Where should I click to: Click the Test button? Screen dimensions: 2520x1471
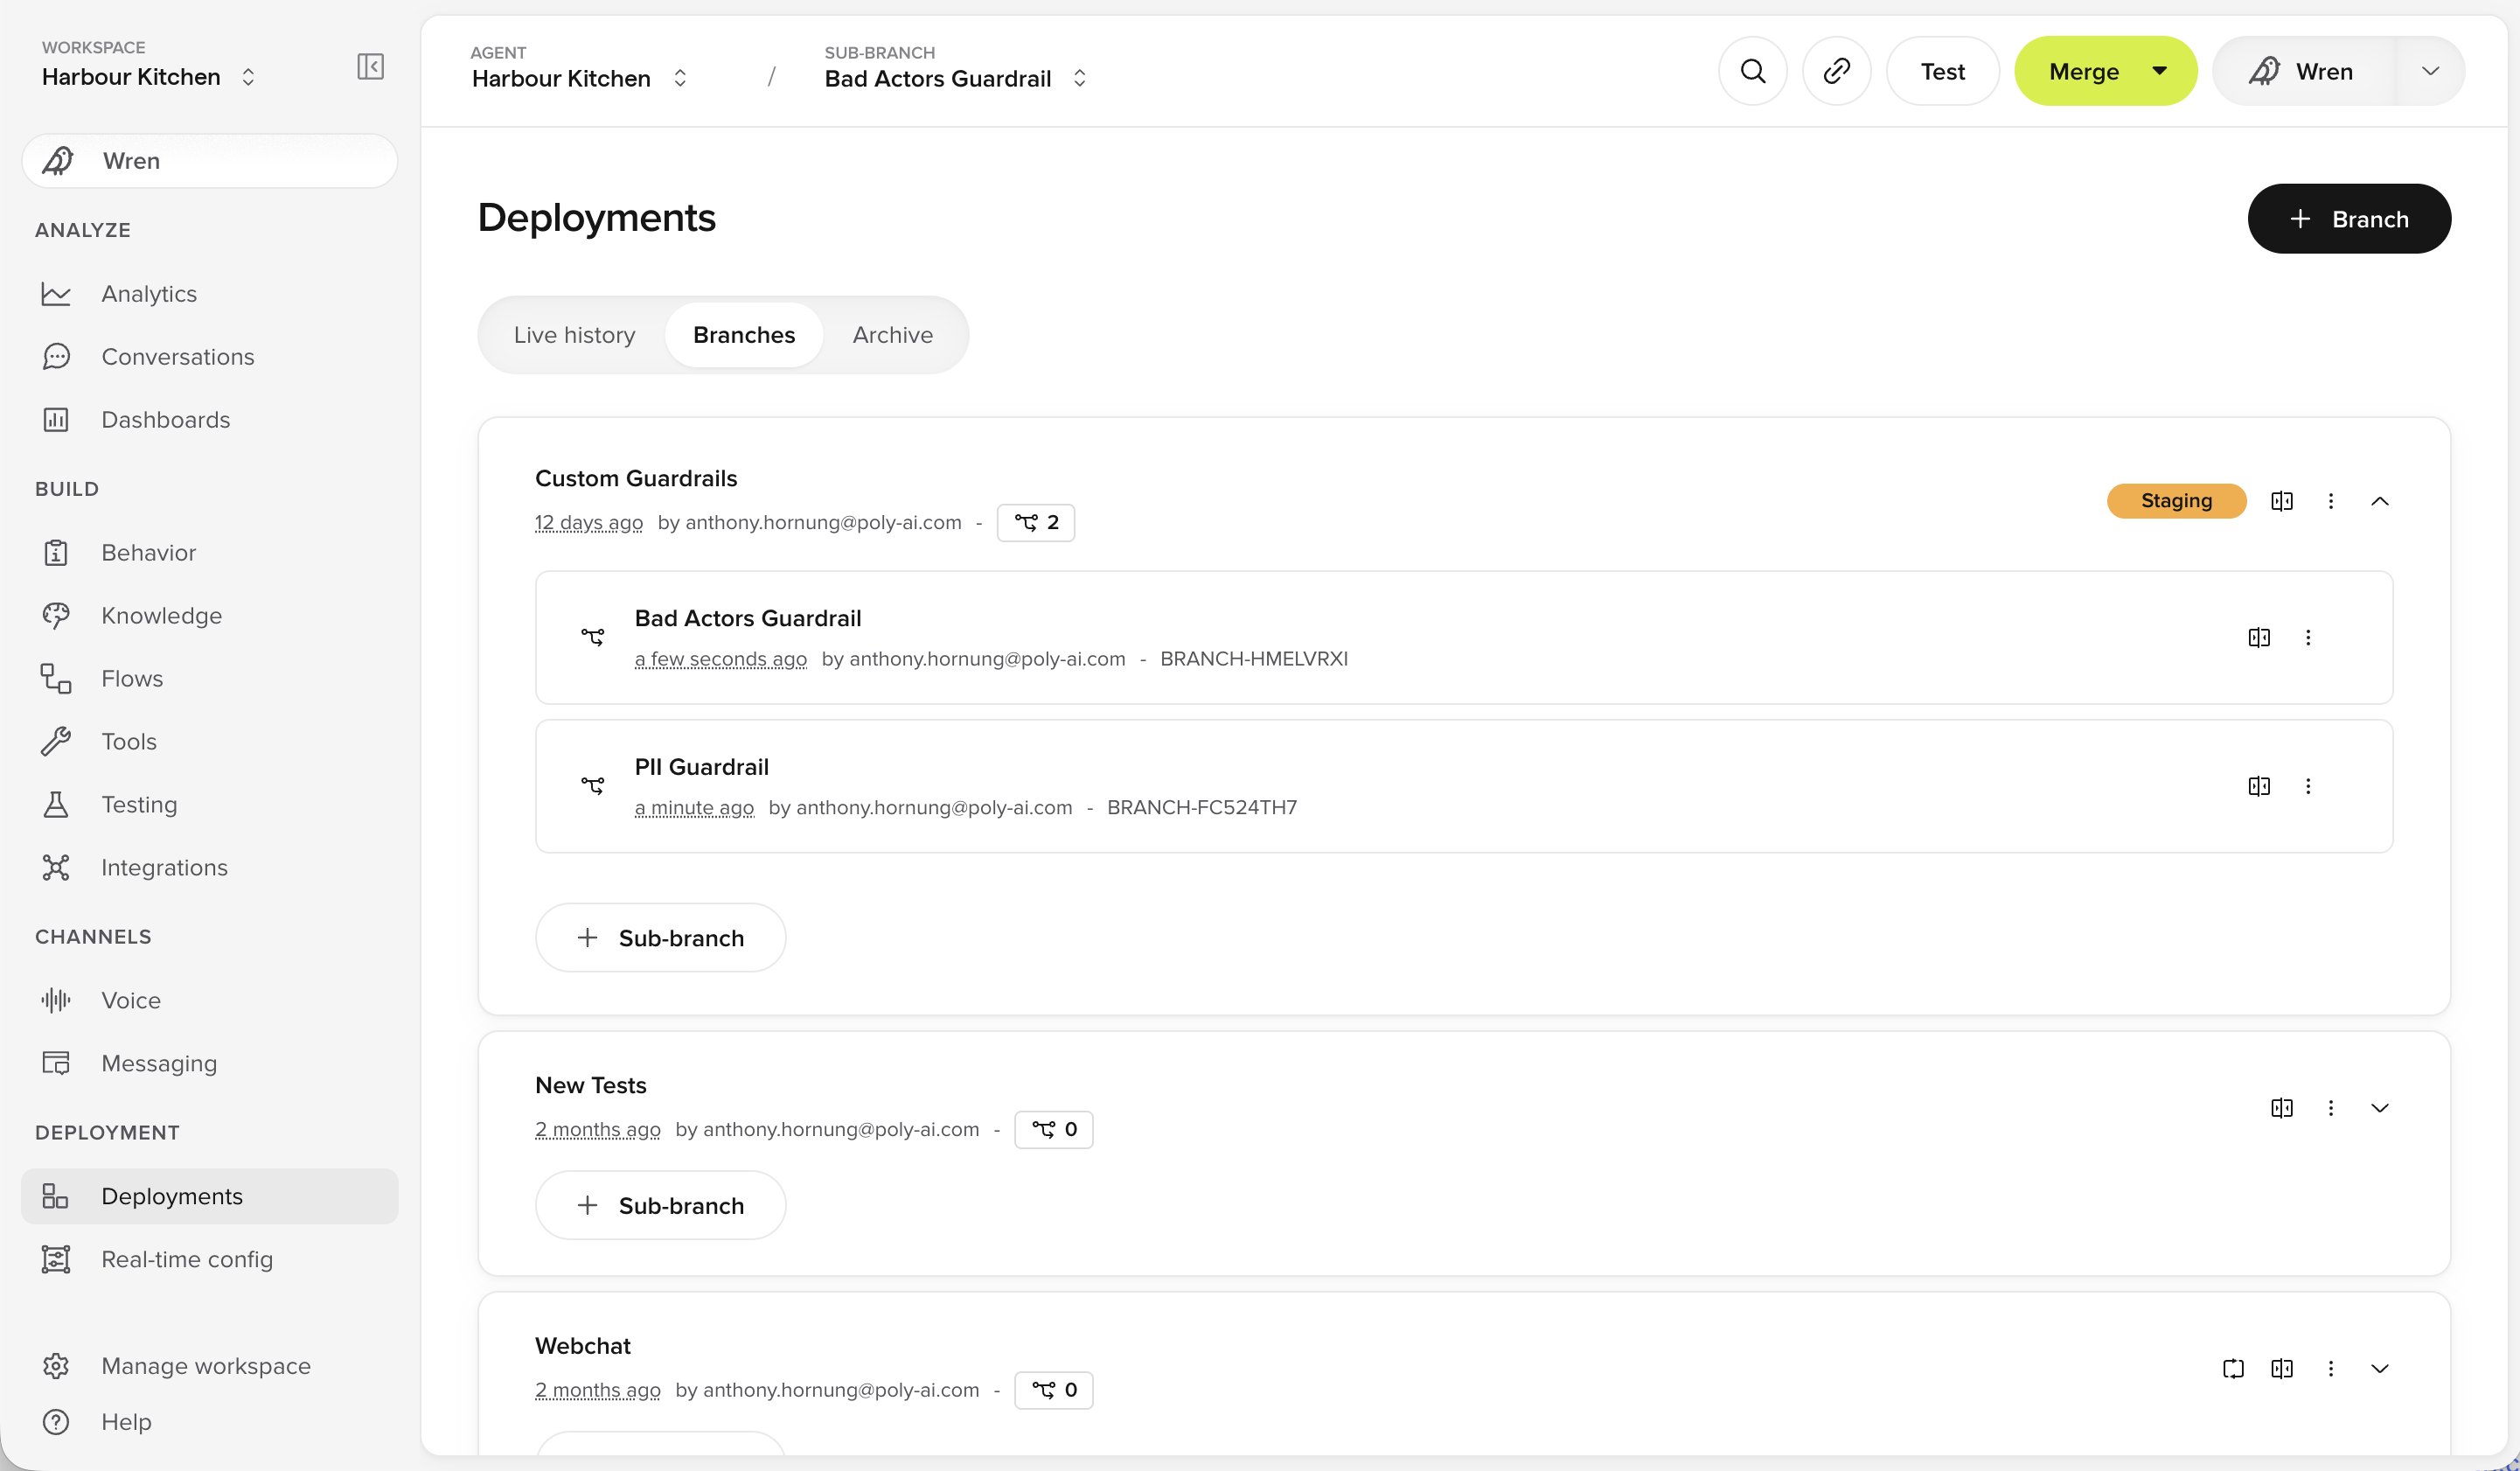pyautogui.click(x=1942, y=71)
